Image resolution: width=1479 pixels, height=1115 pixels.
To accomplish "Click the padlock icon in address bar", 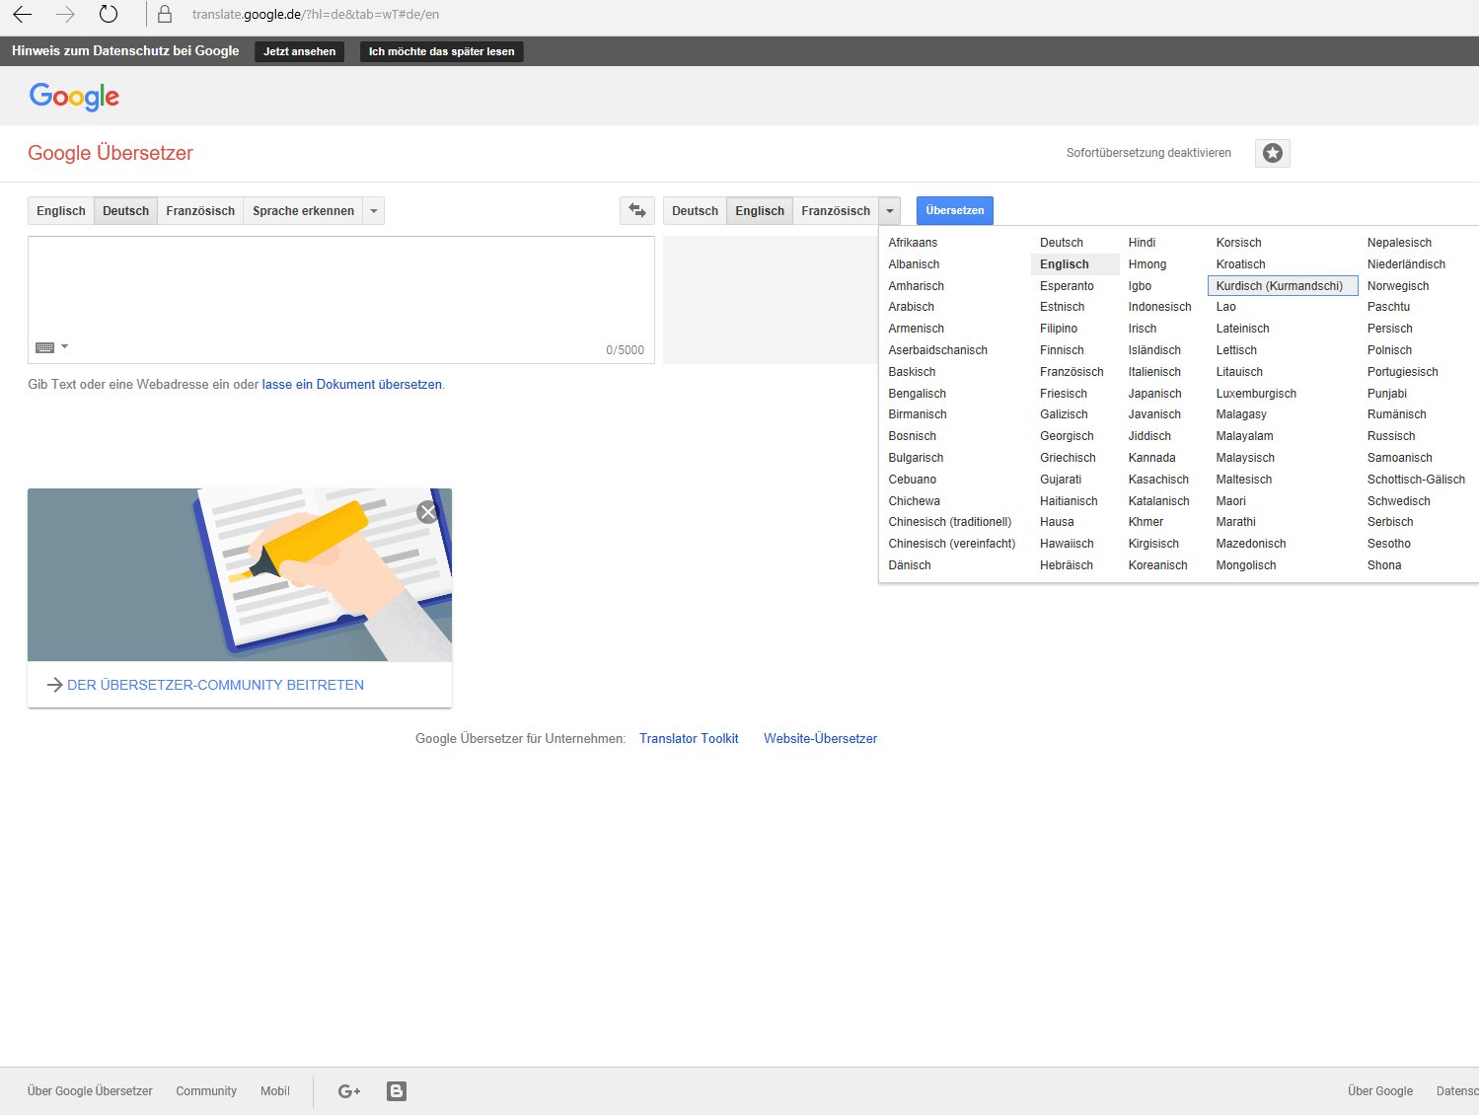I will 165,15.
